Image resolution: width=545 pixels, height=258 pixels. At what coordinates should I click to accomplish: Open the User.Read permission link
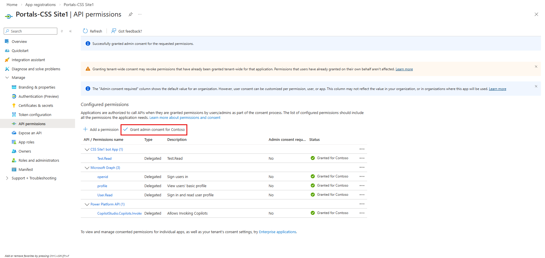(105, 195)
